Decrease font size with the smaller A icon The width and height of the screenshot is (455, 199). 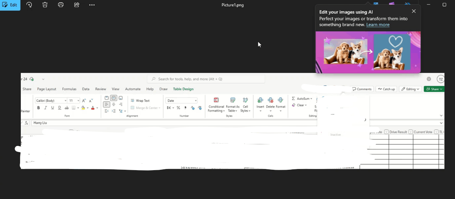click(91, 101)
